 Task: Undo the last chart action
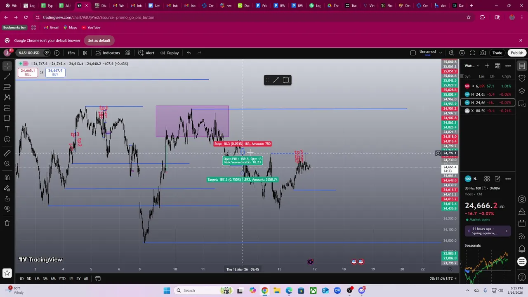[189, 53]
